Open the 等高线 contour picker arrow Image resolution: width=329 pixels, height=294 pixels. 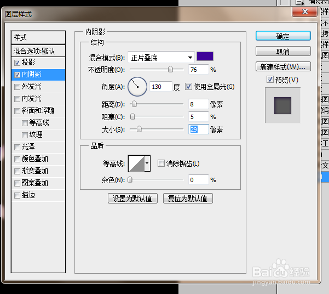[x=147, y=163]
